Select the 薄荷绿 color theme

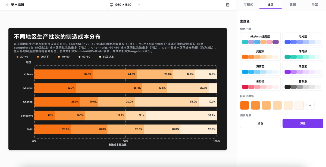303,54
